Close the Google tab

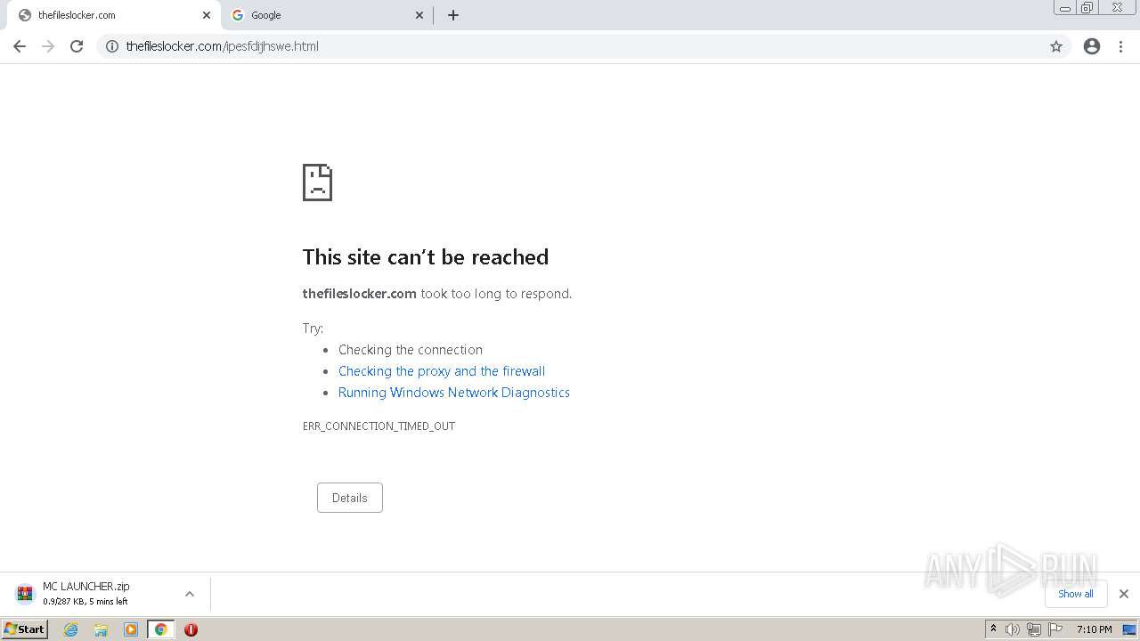419,15
